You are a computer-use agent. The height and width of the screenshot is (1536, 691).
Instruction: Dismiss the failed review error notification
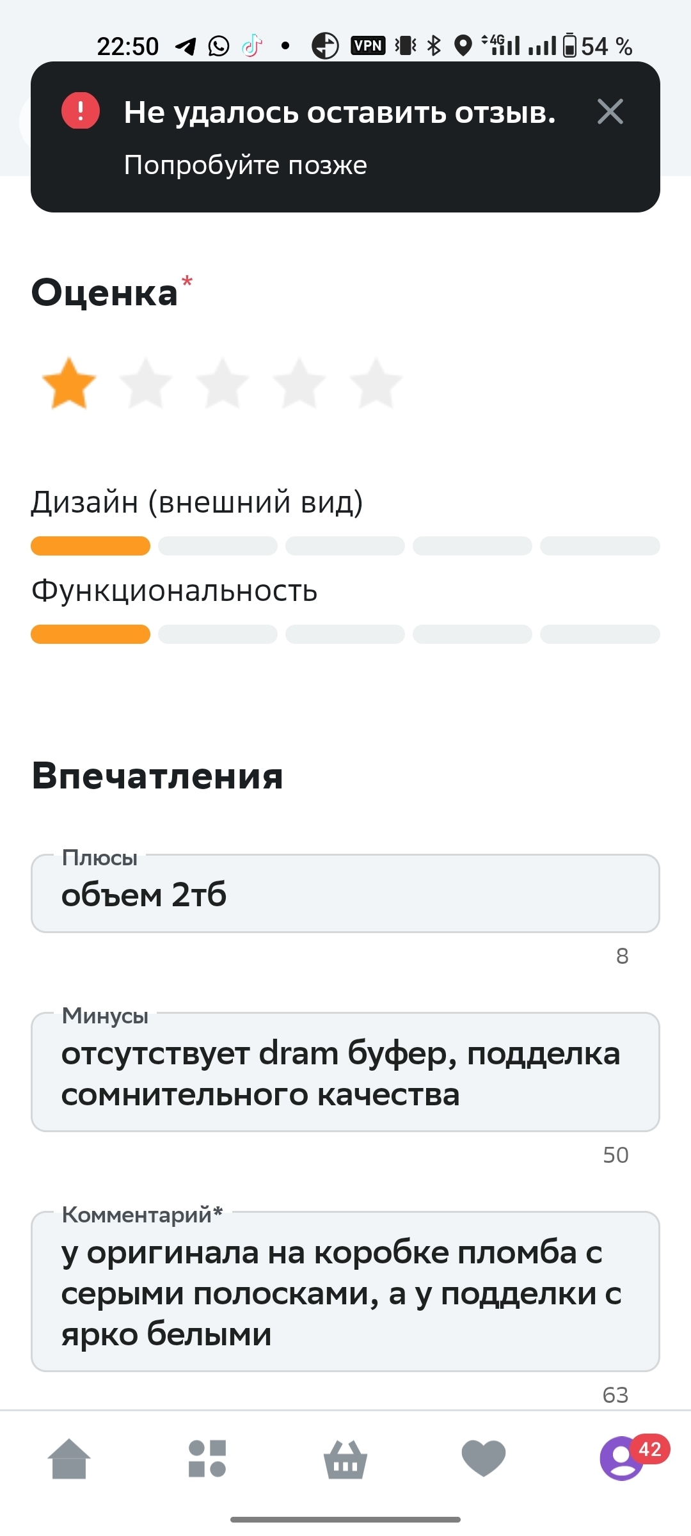610,112
